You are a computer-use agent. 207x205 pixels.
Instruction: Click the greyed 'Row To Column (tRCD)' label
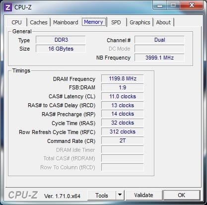pyautogui.click(x=68, y=168)
